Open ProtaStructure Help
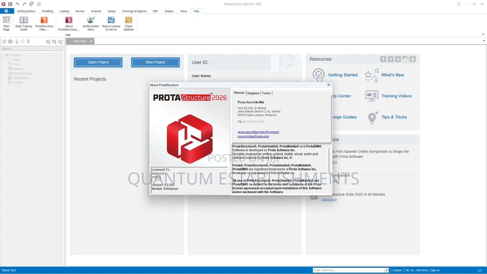The image size is (487, 274). [44, 24]
